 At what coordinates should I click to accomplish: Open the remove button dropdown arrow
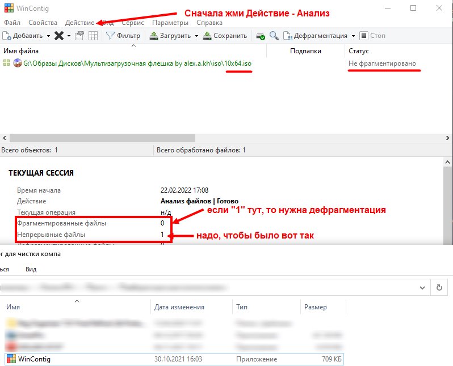click(69, 36)
